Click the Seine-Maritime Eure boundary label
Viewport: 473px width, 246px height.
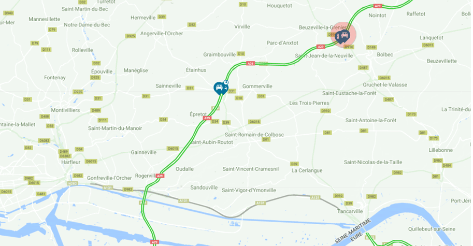click(x=353, y=231)
